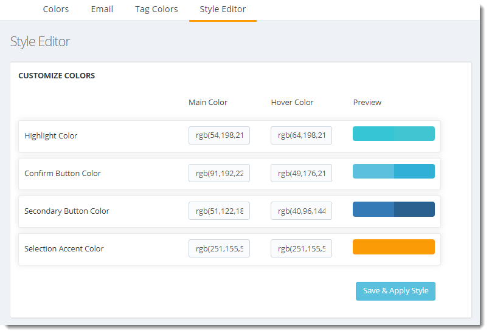The height and width of the screenshot is (334, 489).
Task: Click the Secondary Button Color preview swatch
Action: [394, 209]
